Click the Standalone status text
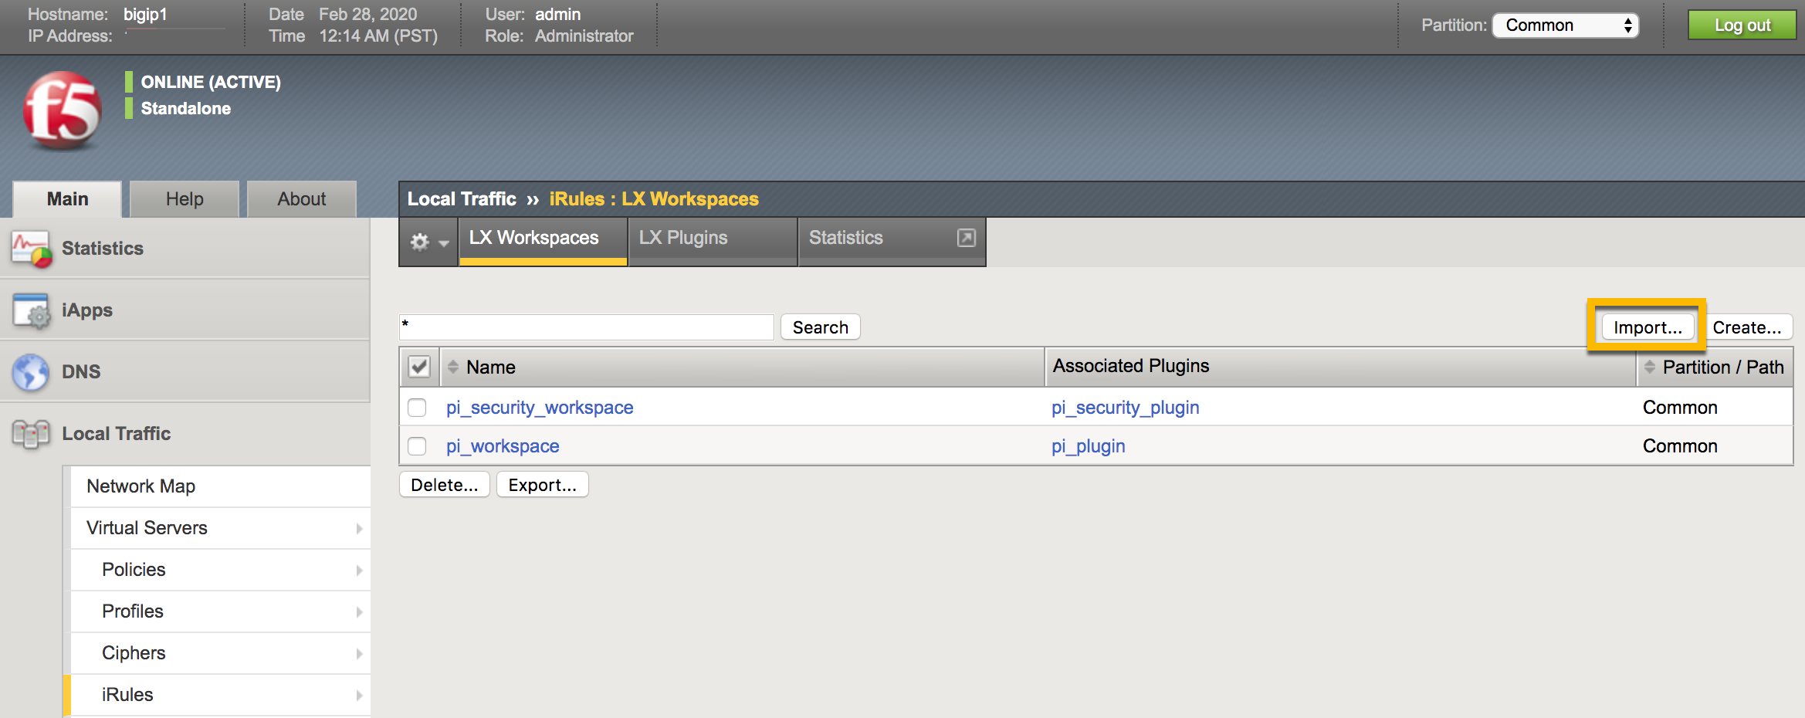The width and height of the screenshot is (1805, 718). click(185, 108)
